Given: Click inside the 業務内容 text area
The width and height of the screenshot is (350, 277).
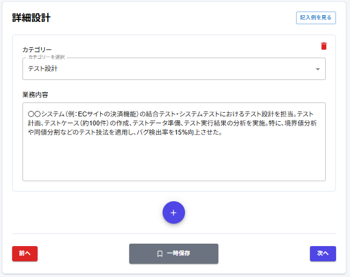Looking at the screenshot, I should (x=174, y=142).
